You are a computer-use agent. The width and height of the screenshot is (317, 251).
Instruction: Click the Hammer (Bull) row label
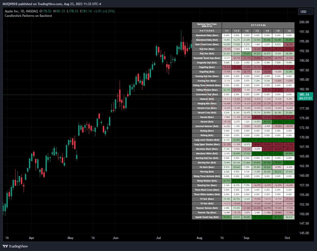[207, 99]
